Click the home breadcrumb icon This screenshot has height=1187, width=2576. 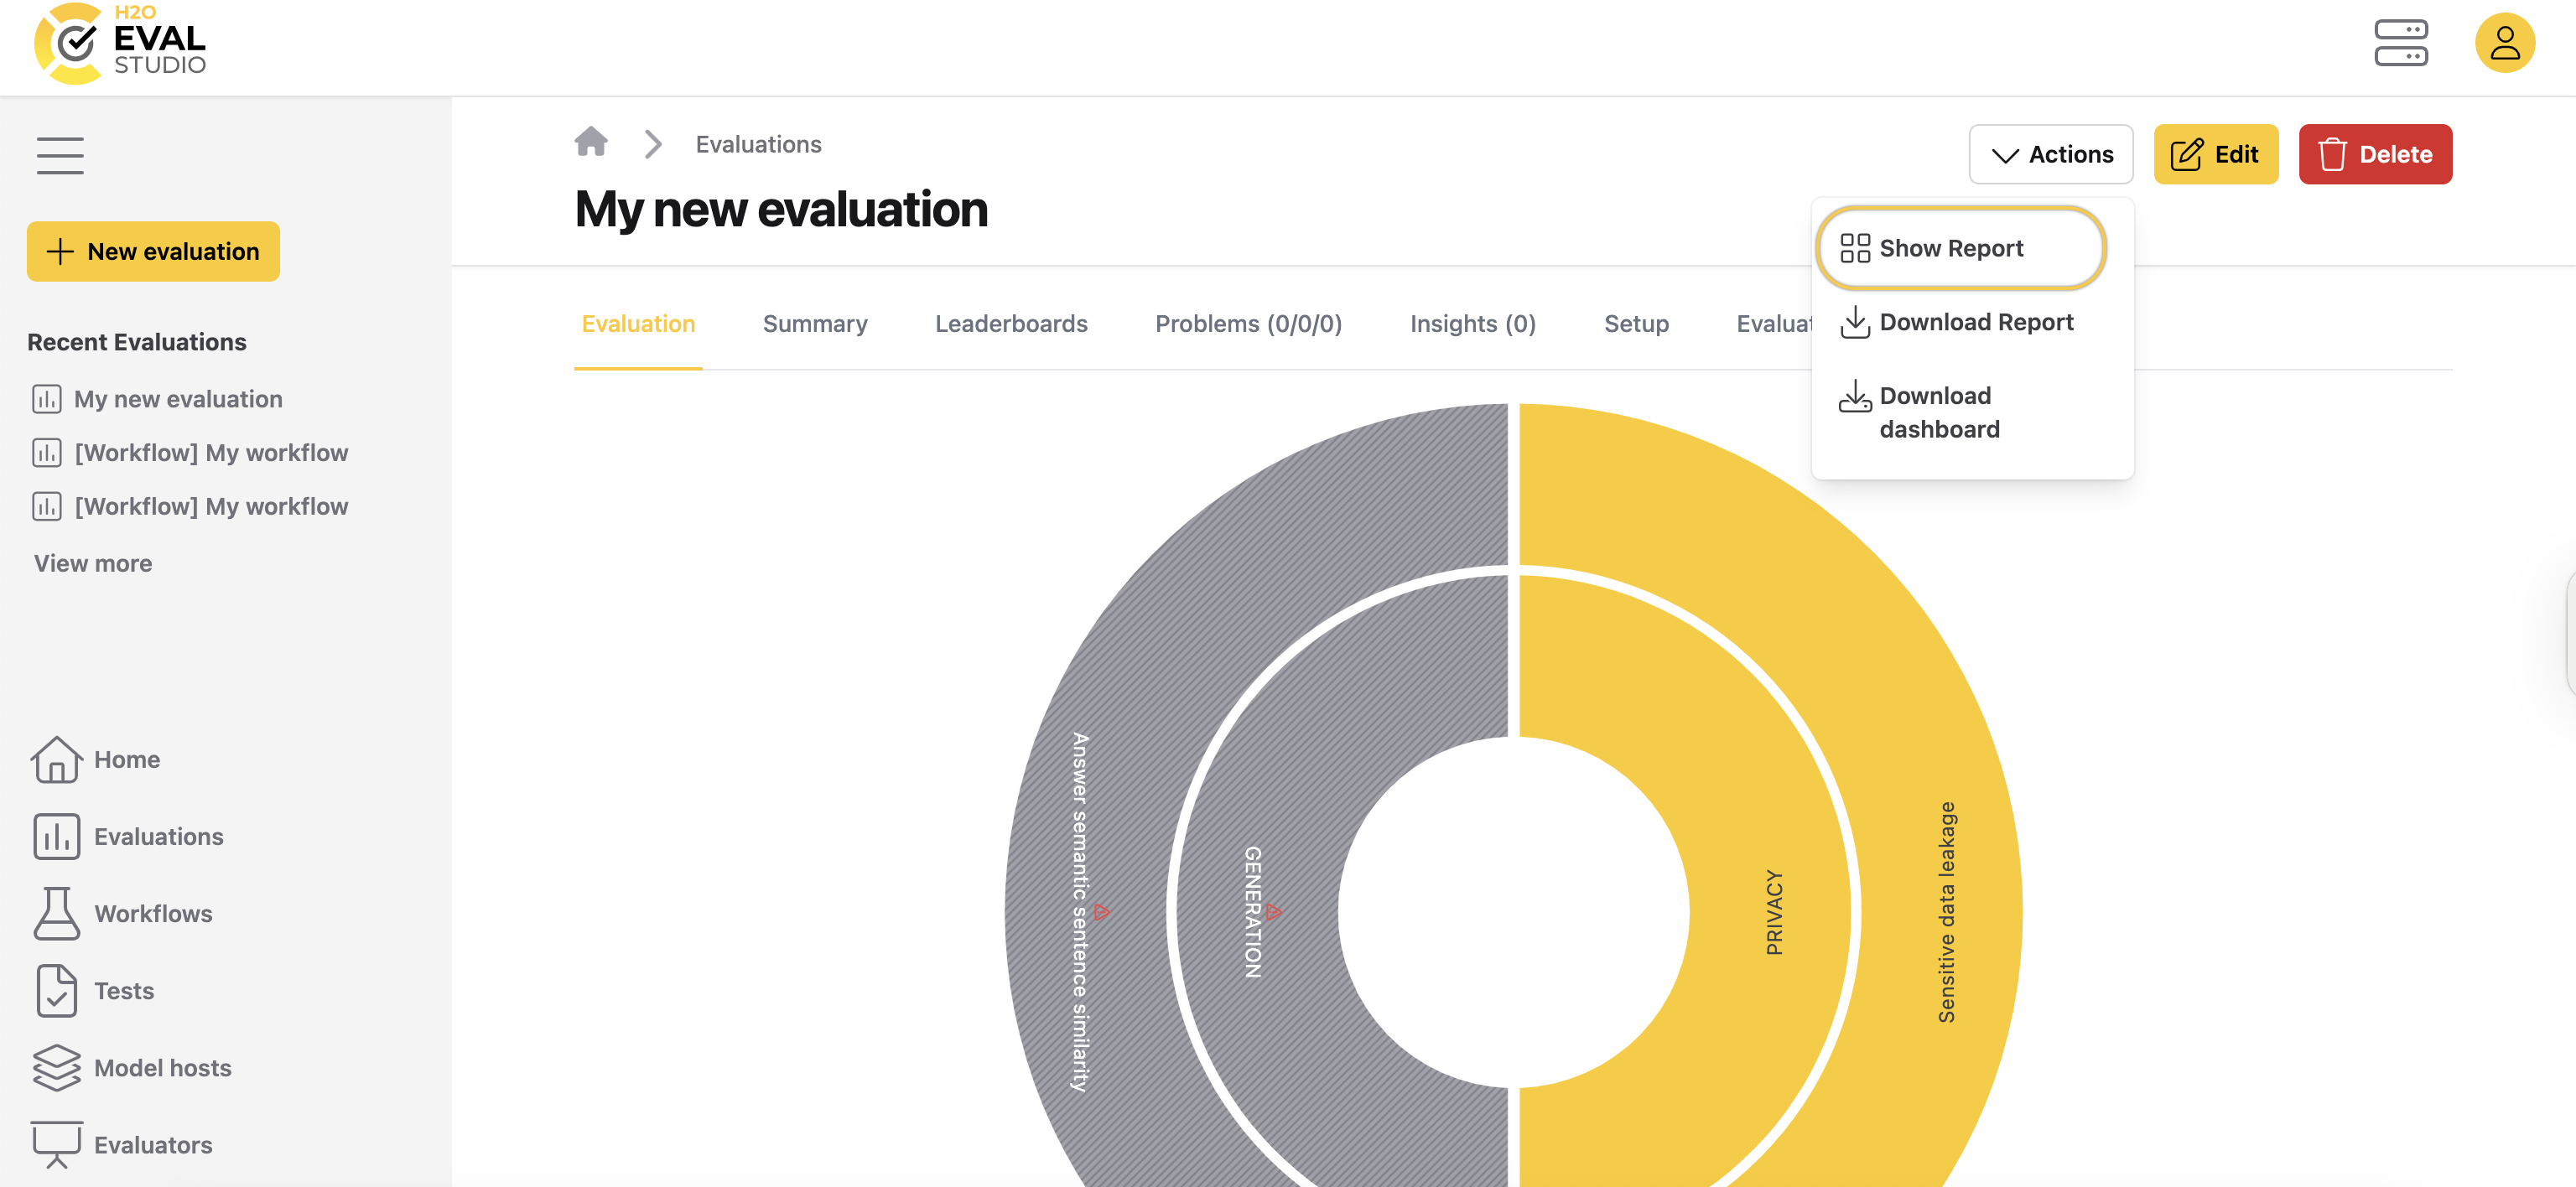(591, 143)
